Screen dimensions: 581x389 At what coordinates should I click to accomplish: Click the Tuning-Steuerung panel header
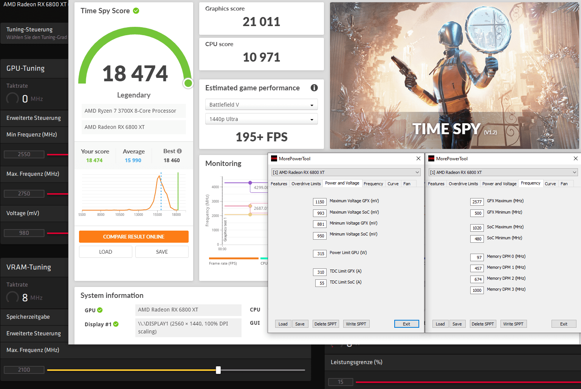[x=34, y=33]
